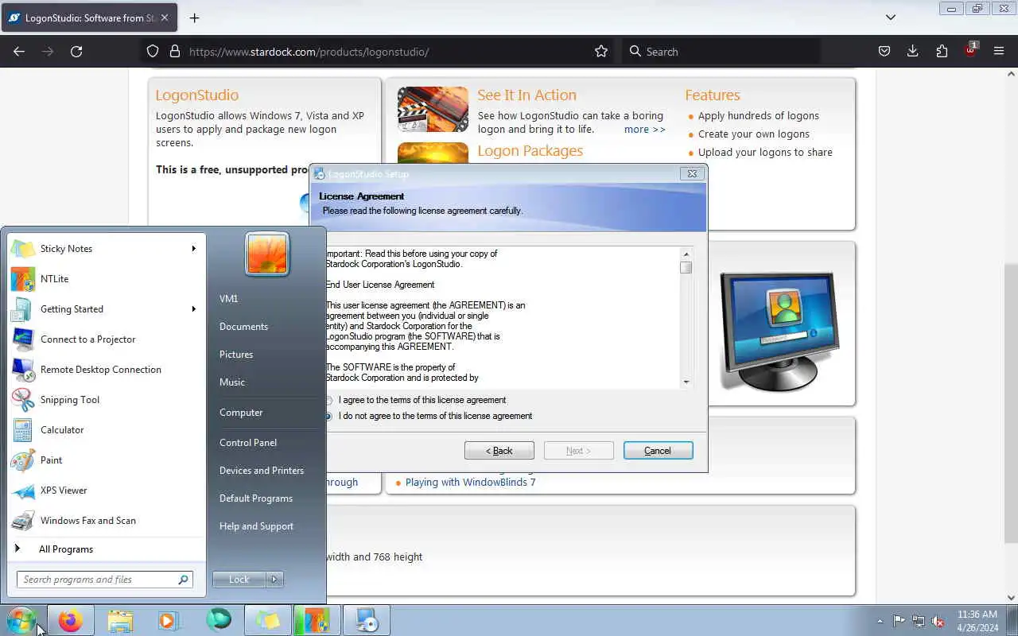Open Playing with WindowBlinds 7 link

pyautogui.click(x=470, y=483)
